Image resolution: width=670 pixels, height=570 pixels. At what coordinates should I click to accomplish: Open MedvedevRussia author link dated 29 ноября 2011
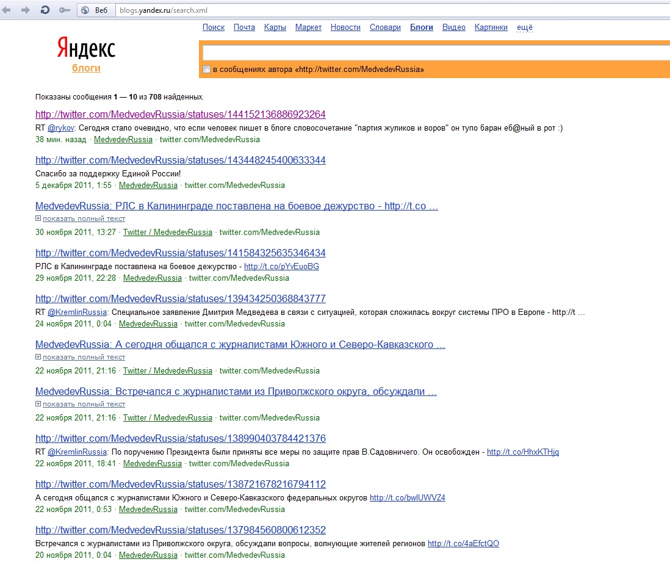click(153, 278)
